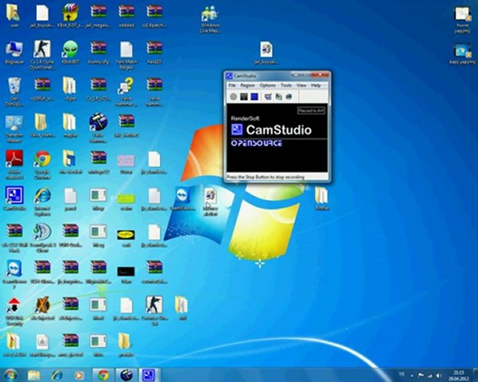The width and height of the screenshot is (478, 382).
Task: Select the user folder desktop icon
Action: click(14, 15)
